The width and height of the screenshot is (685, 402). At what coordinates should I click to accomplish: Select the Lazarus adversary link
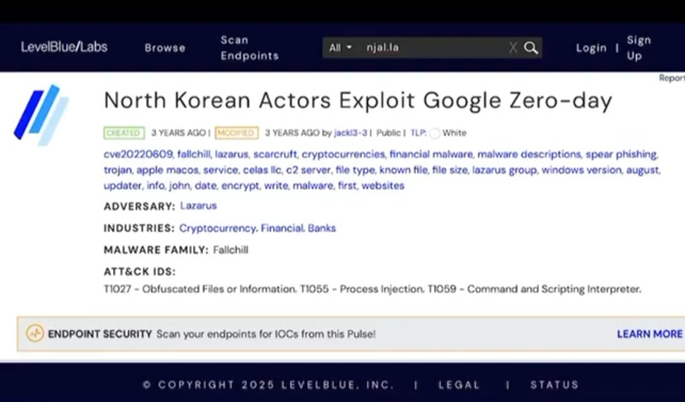tap(198, 206)
